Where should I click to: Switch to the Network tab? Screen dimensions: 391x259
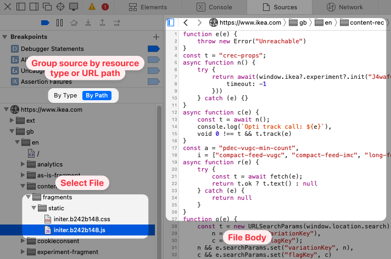pyautogui.click(x=345, y=7)
